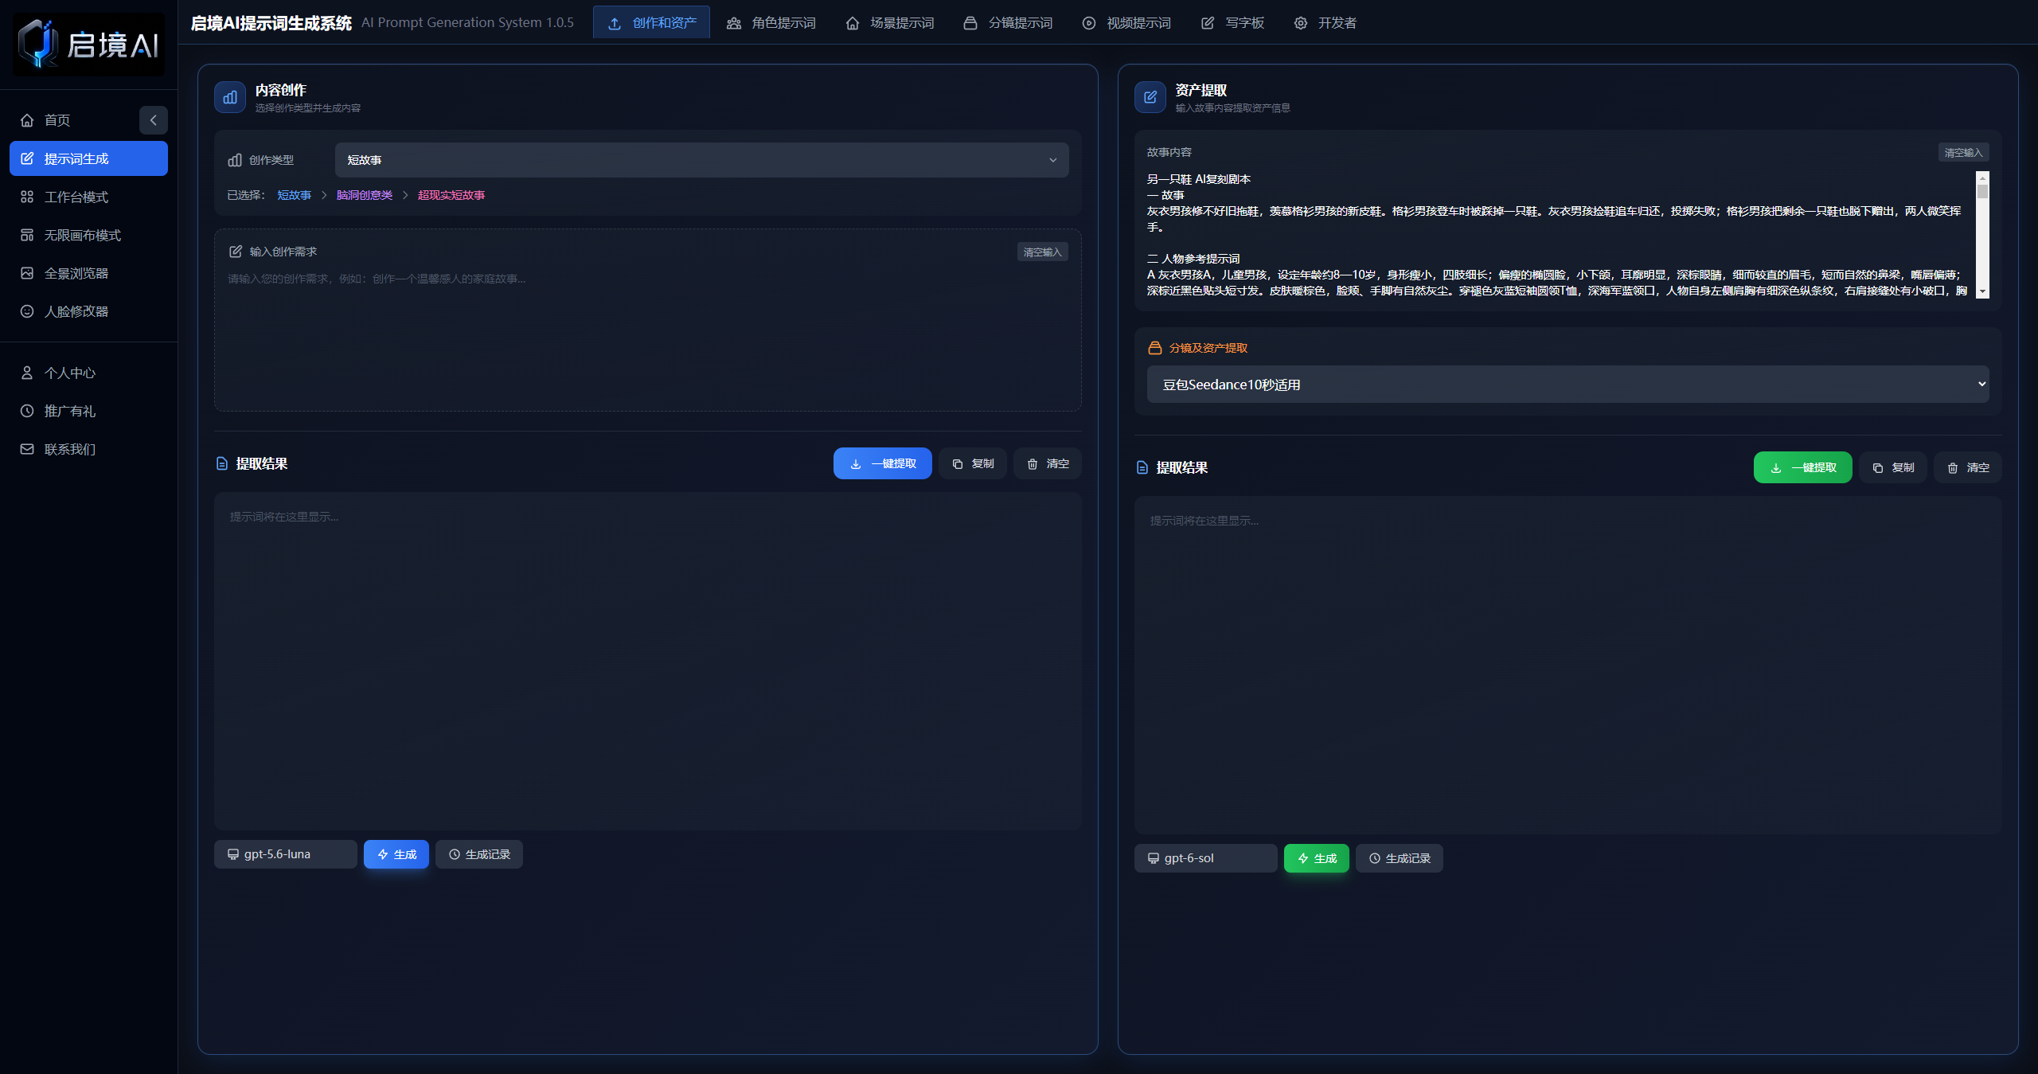The width and height of the screenshot is (2038, 1074).
Task: Go to 个人中心
Action: (88, 373)
